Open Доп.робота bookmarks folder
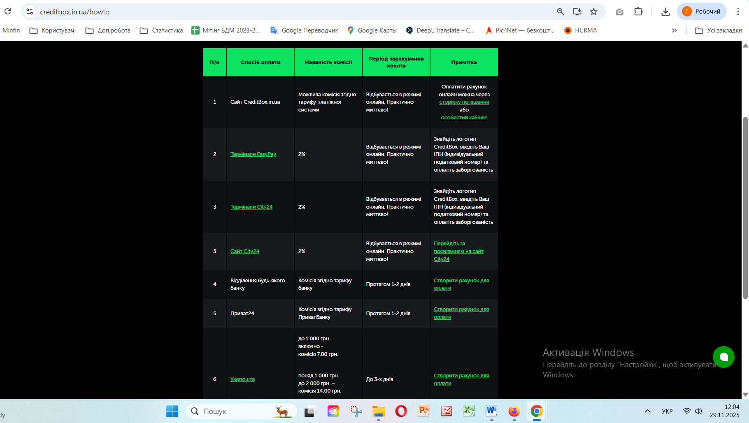Image resolution: width=749 pixels, height=423 pixels. click(108, 30)
